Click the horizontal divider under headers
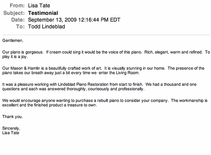Image resolution: width=211 pixels, height=155 pixels. [x=106, y=35]
